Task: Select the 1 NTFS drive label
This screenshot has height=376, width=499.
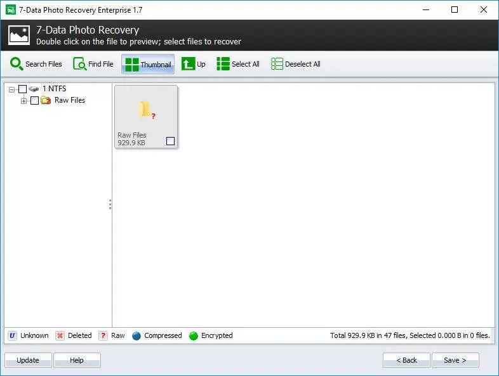Action: pos(54,89)
